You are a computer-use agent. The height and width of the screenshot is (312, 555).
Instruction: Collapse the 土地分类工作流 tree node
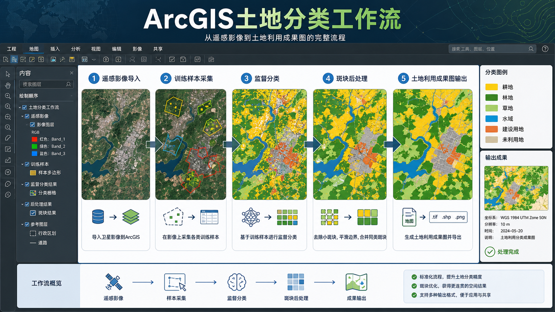[20, 107]
